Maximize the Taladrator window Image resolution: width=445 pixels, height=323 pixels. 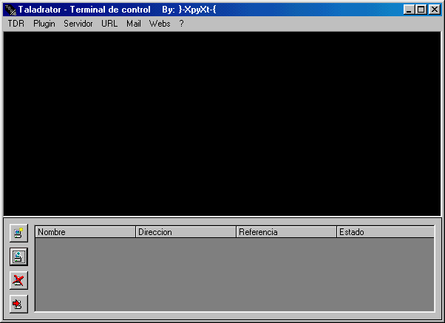tap(421, 10)
